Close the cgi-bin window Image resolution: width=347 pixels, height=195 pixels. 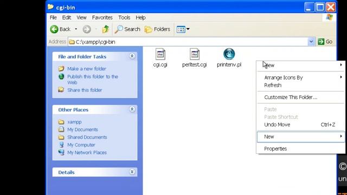click(x=331, y=7)
